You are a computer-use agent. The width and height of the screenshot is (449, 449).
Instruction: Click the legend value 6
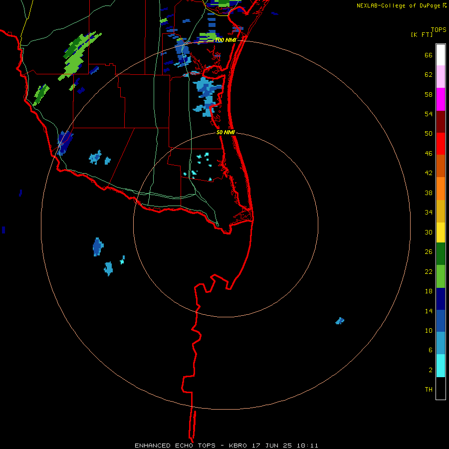point(431,350)
